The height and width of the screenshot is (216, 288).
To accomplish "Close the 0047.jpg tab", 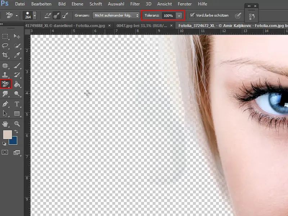I will point(171,26).
